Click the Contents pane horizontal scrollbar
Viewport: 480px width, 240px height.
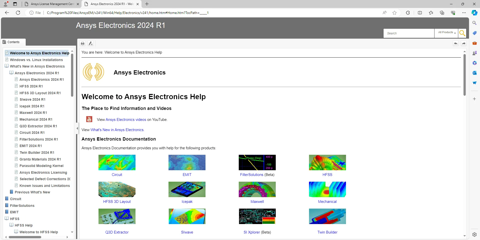tap(25, 237)
